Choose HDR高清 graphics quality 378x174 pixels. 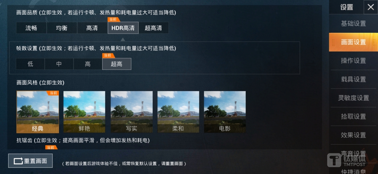tap(123, 28)
